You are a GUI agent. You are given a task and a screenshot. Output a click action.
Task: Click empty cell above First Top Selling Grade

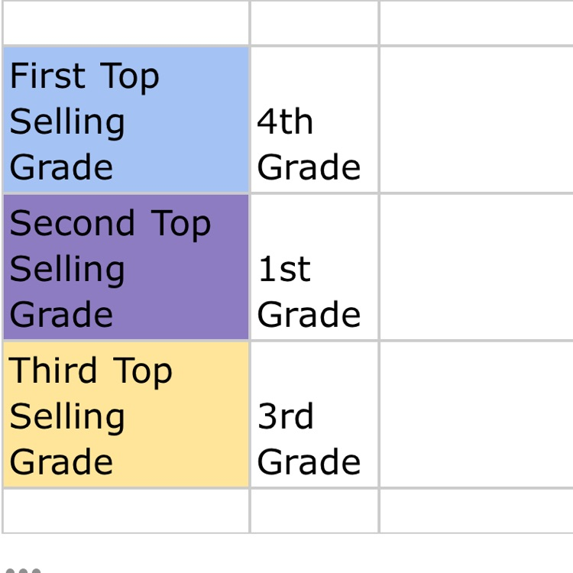[126, 23]
